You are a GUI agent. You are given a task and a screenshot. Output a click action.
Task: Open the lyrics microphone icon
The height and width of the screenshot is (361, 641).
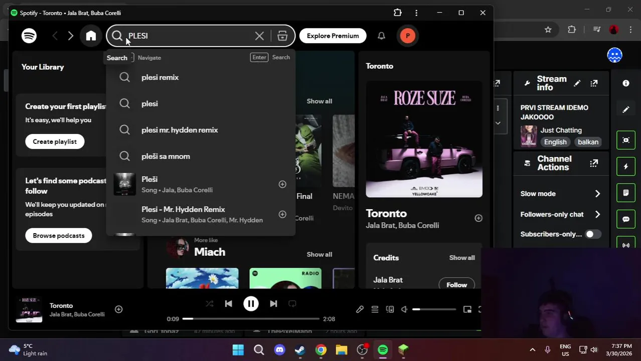(360, 309)
